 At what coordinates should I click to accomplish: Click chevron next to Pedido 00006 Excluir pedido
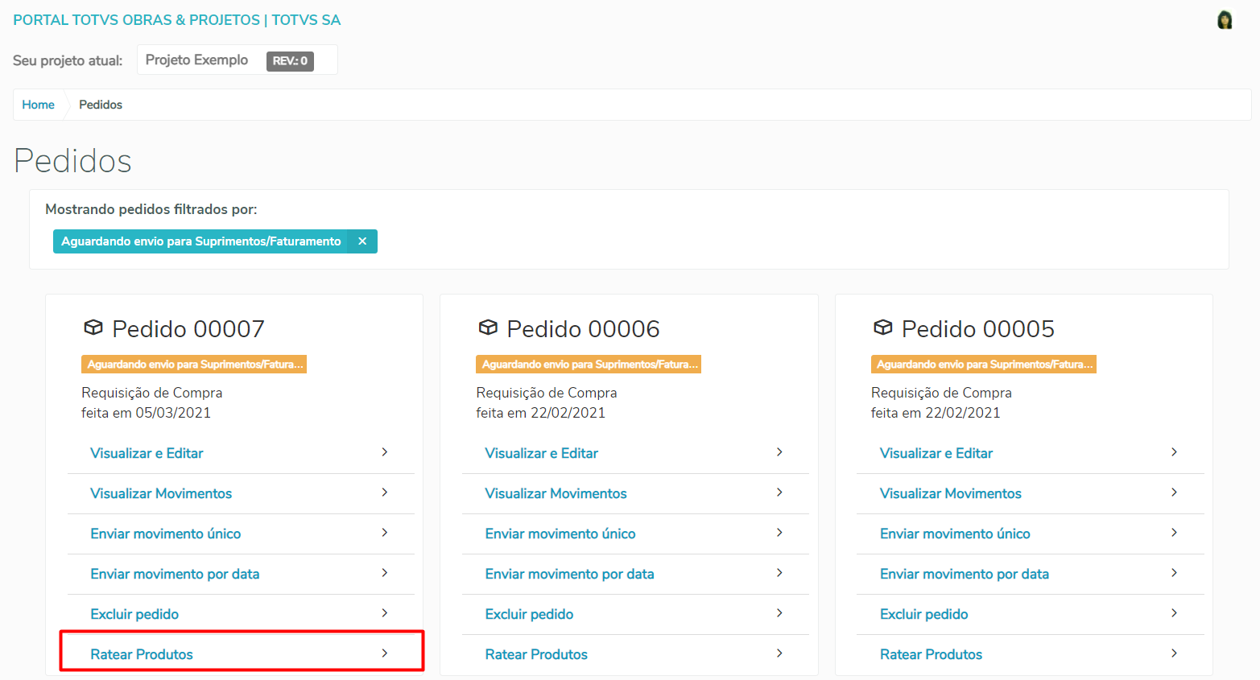click(x=779, y=613)
